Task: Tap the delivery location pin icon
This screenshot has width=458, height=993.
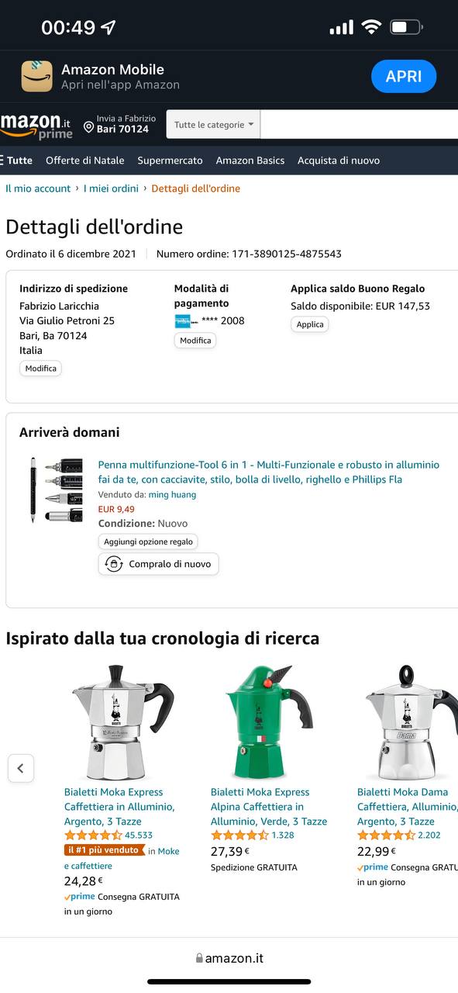Action: pyautogui.click(x=88, y=128)
